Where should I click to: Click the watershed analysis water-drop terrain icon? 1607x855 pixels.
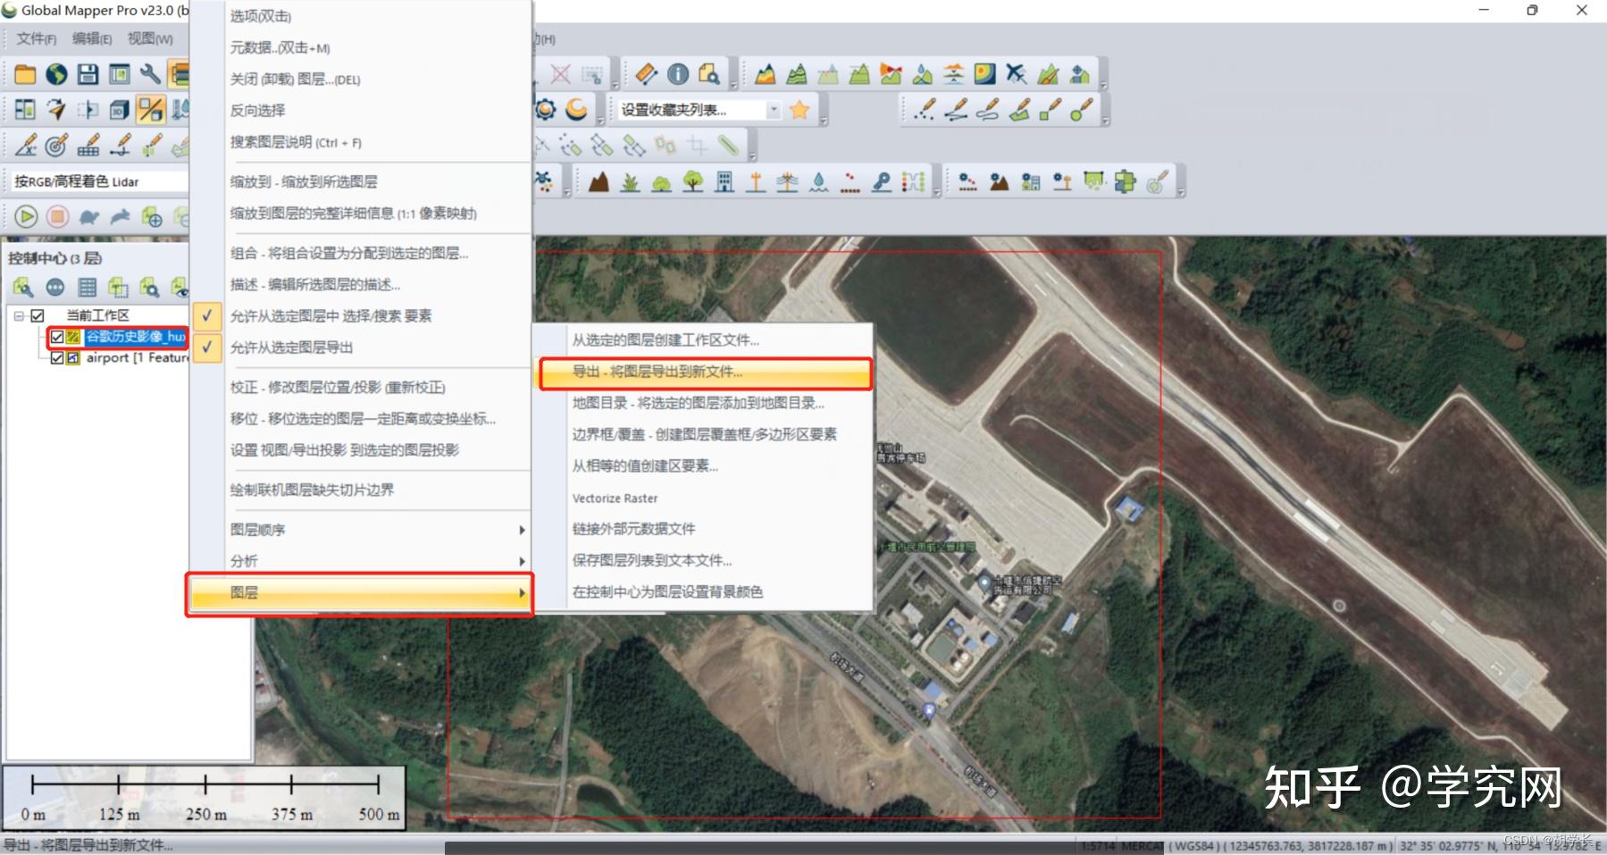click(921, 73)
